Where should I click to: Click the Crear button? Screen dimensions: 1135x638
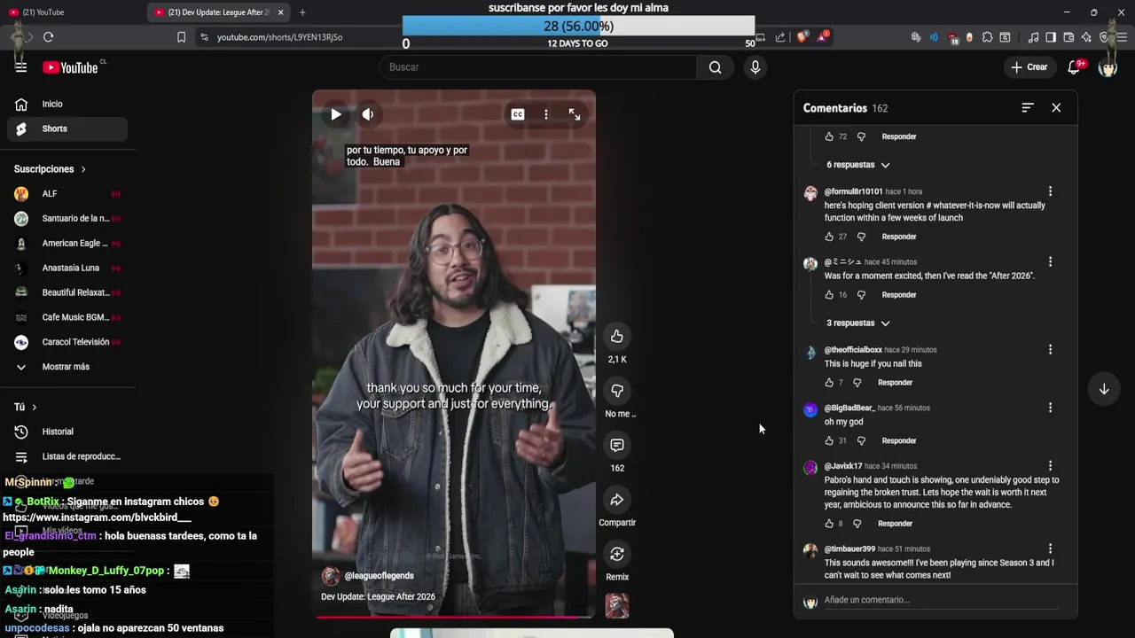(x=1029, y=67)
